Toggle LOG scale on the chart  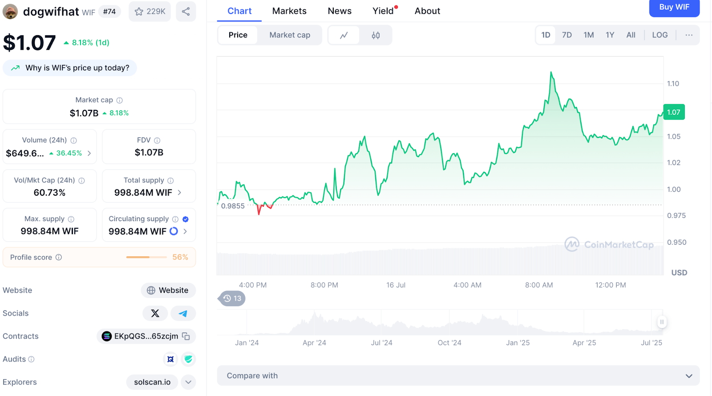click(x=660, y=35)
